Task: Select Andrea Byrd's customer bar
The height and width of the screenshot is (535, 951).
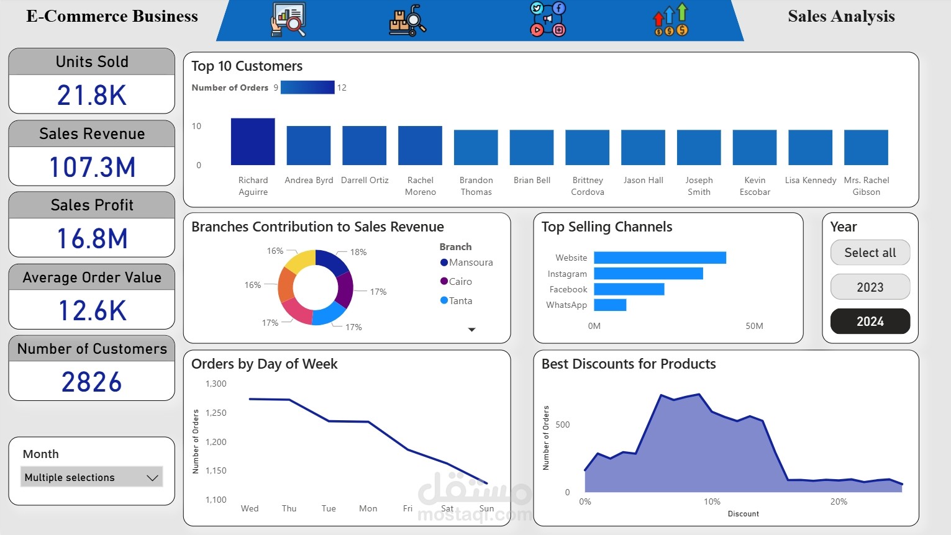Action: pos(309,146)
